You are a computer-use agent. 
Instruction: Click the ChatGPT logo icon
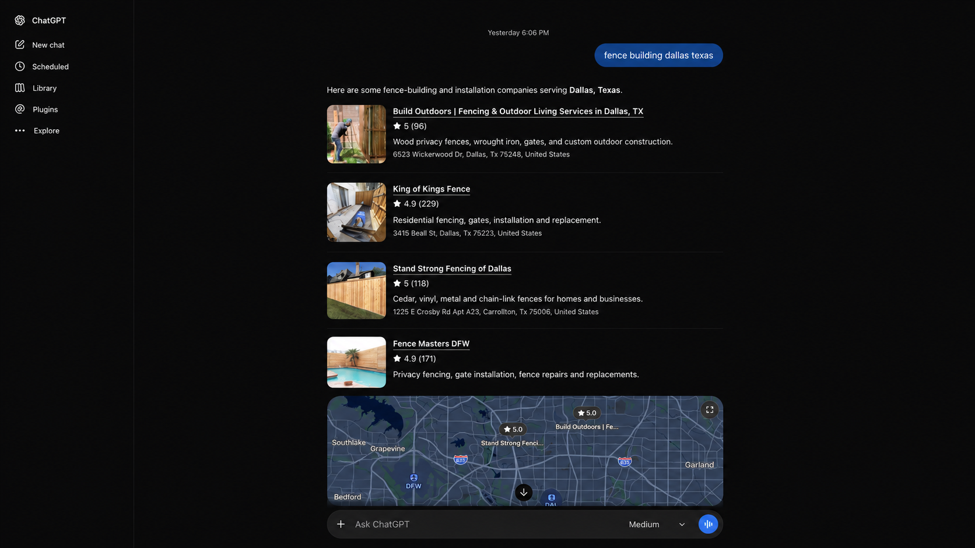(20, 20)
